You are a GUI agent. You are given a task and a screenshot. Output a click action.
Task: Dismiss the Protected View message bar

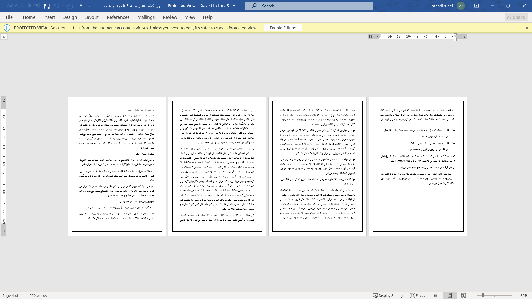[527, 28]
